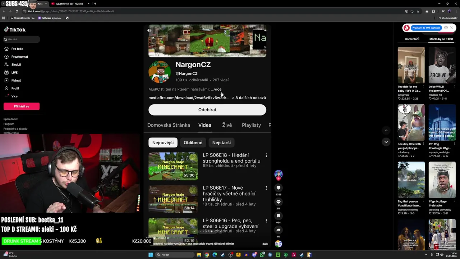
Task: Click the taskbar Hledat search box
Action: coord(175,255)
